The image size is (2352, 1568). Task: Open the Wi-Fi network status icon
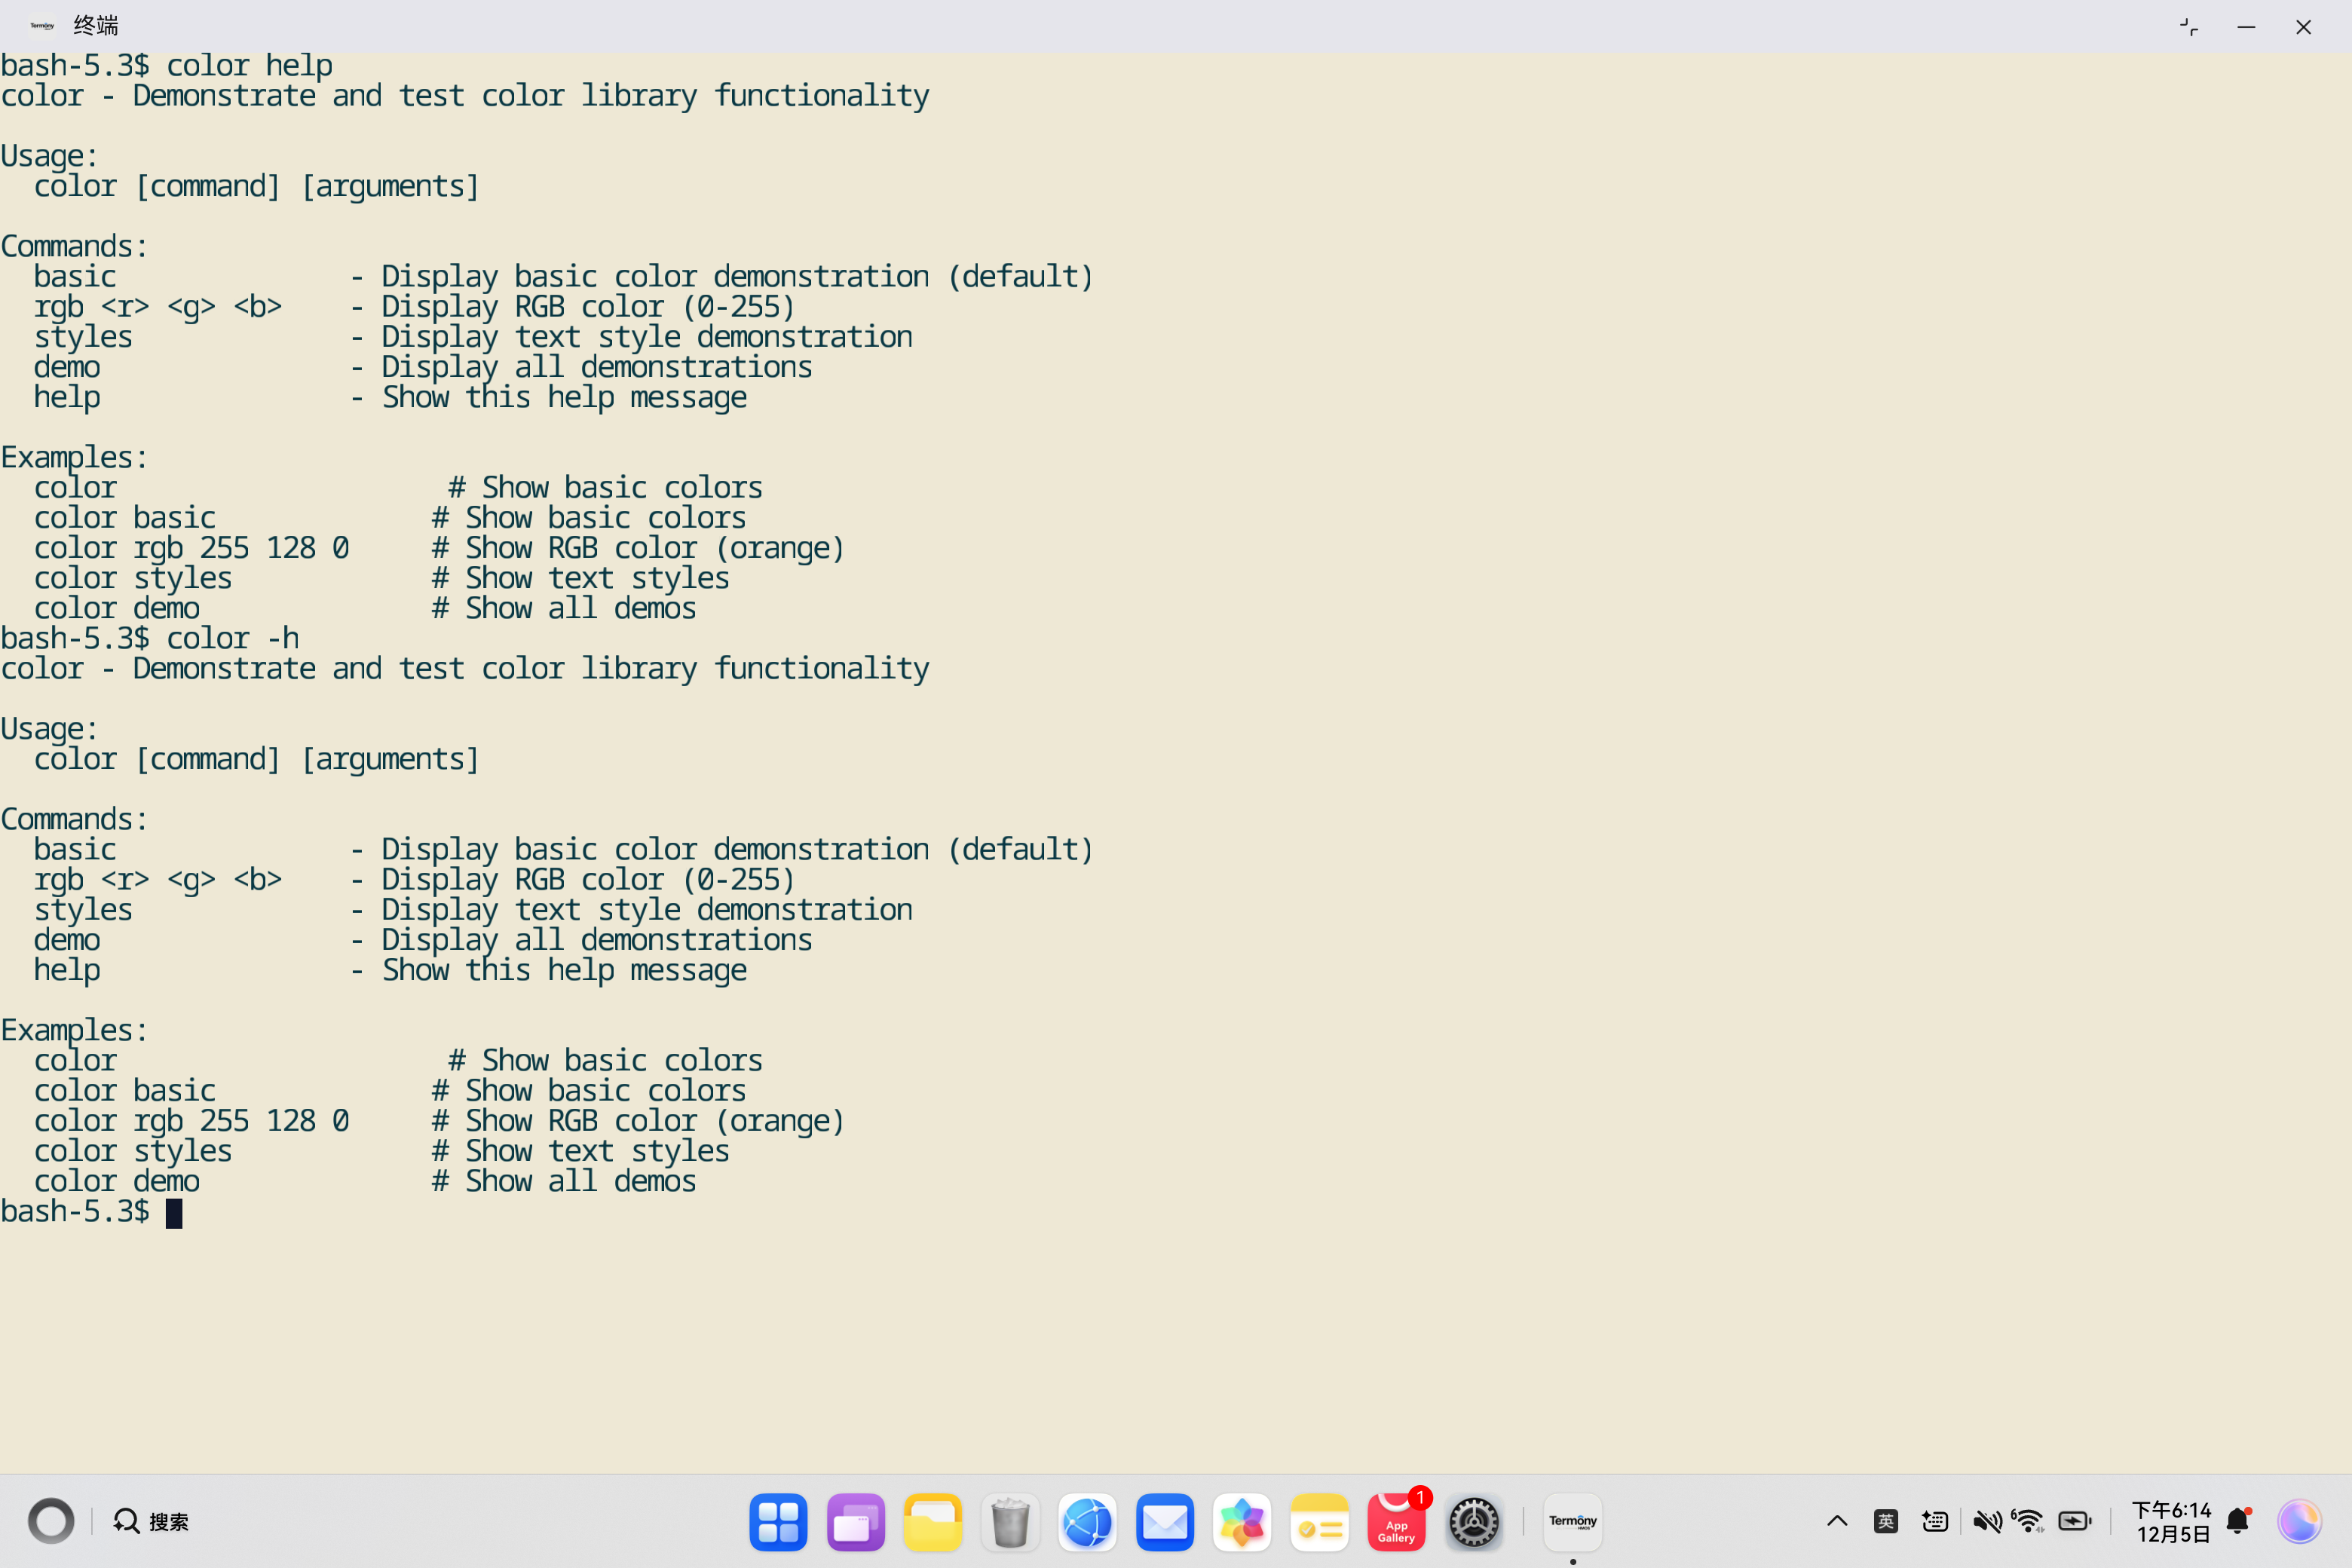point(2029,1521)
